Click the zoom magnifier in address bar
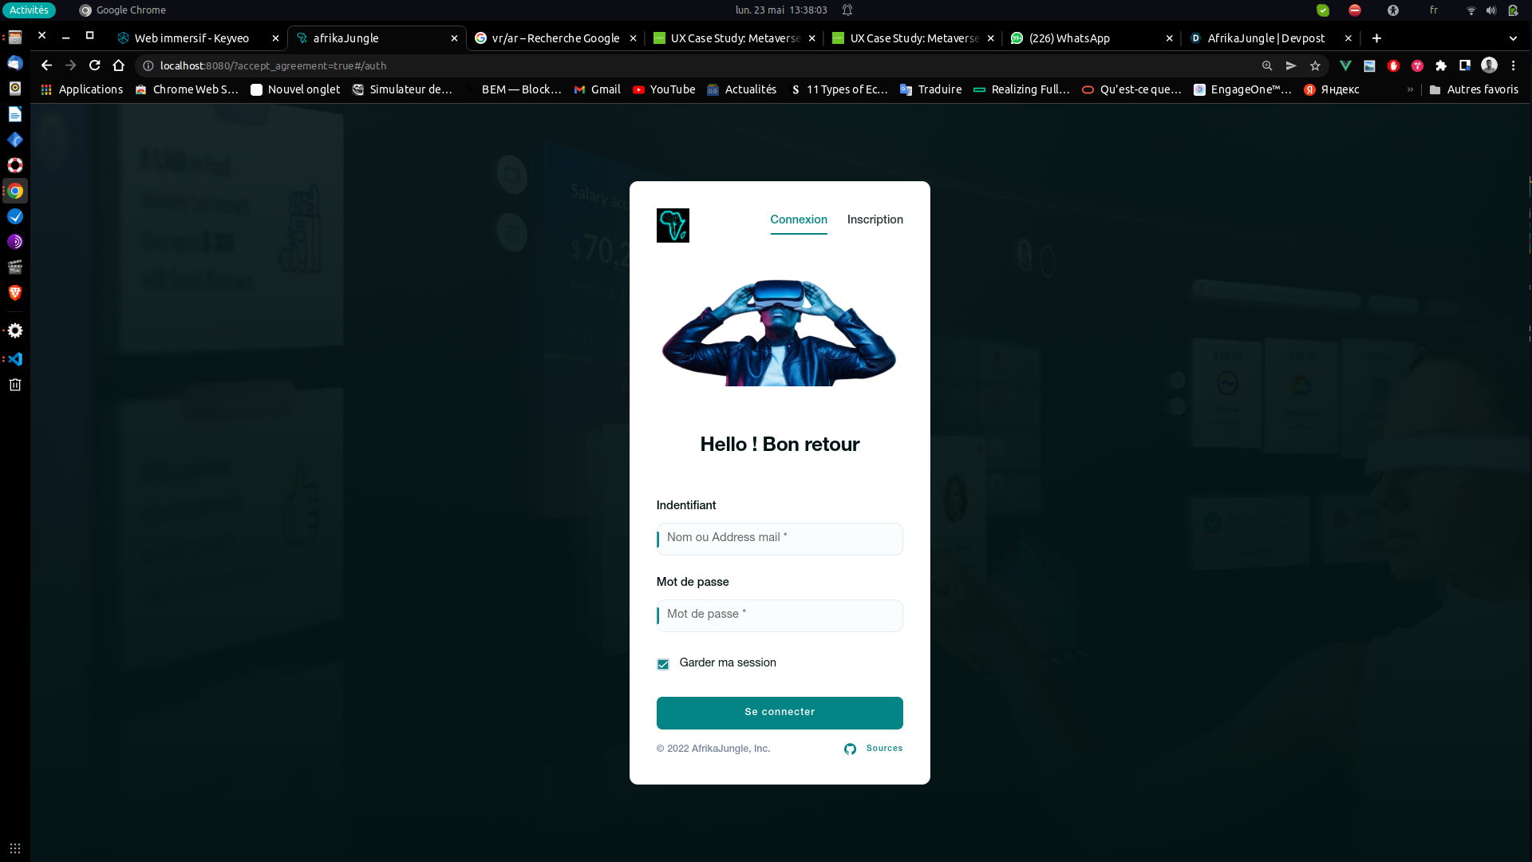The height and width of the screenshot is (862, 1532). coord(1267,65)
